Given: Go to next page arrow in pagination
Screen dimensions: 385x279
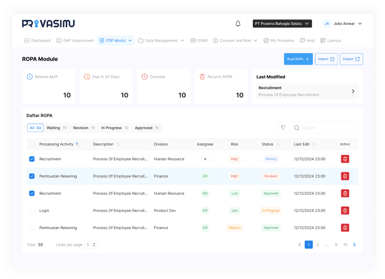Looking at the screenshot, I should click(354, 245).
